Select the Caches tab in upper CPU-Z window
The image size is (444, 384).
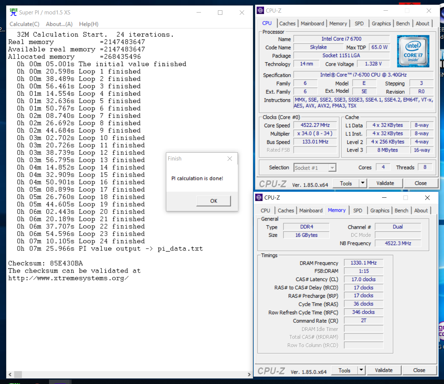(x=287, y=23)
